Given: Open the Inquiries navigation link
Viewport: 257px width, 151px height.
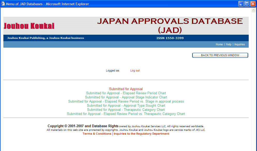Looking at the screenshot, I should [239, 44].
